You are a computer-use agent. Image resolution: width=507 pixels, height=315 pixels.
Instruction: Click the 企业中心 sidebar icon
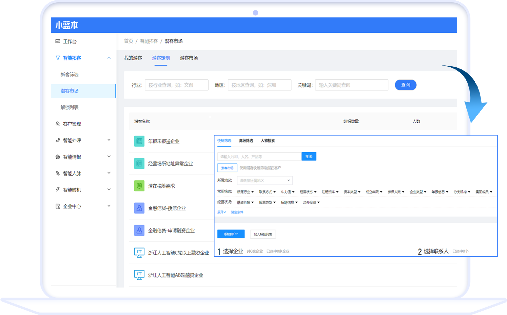58,206
